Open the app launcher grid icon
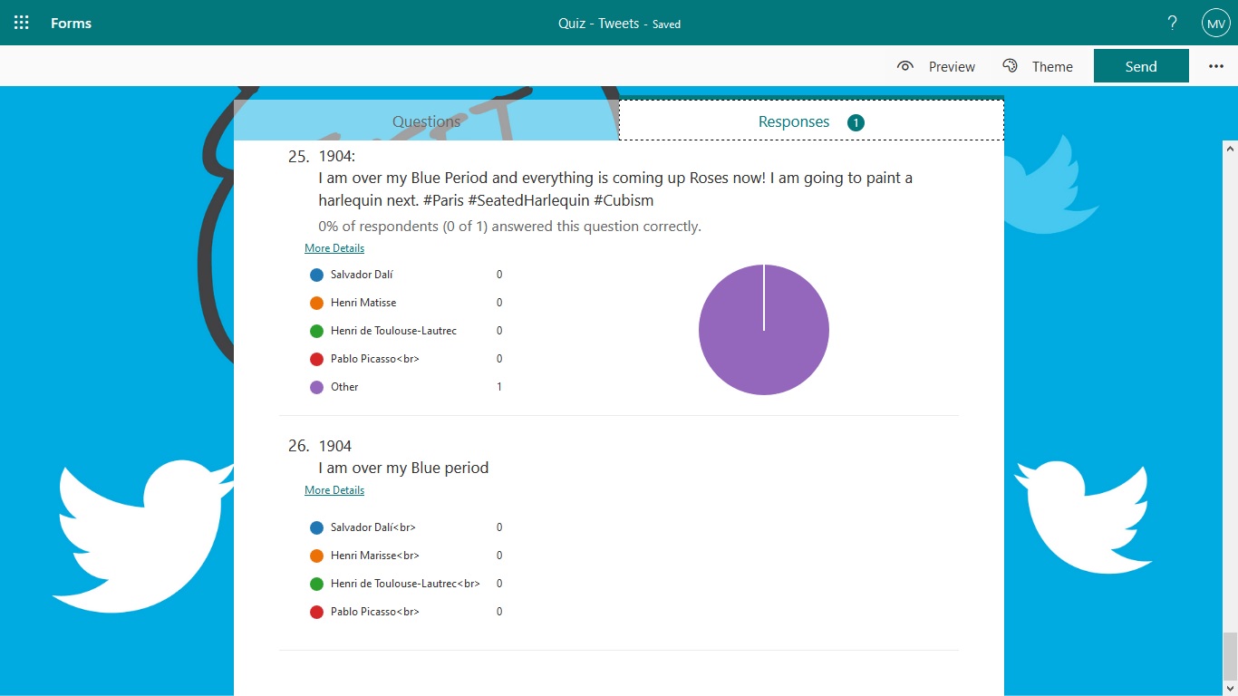This screenshot has width=1238, height=696. pyautogui.click(x=22, y=23)
